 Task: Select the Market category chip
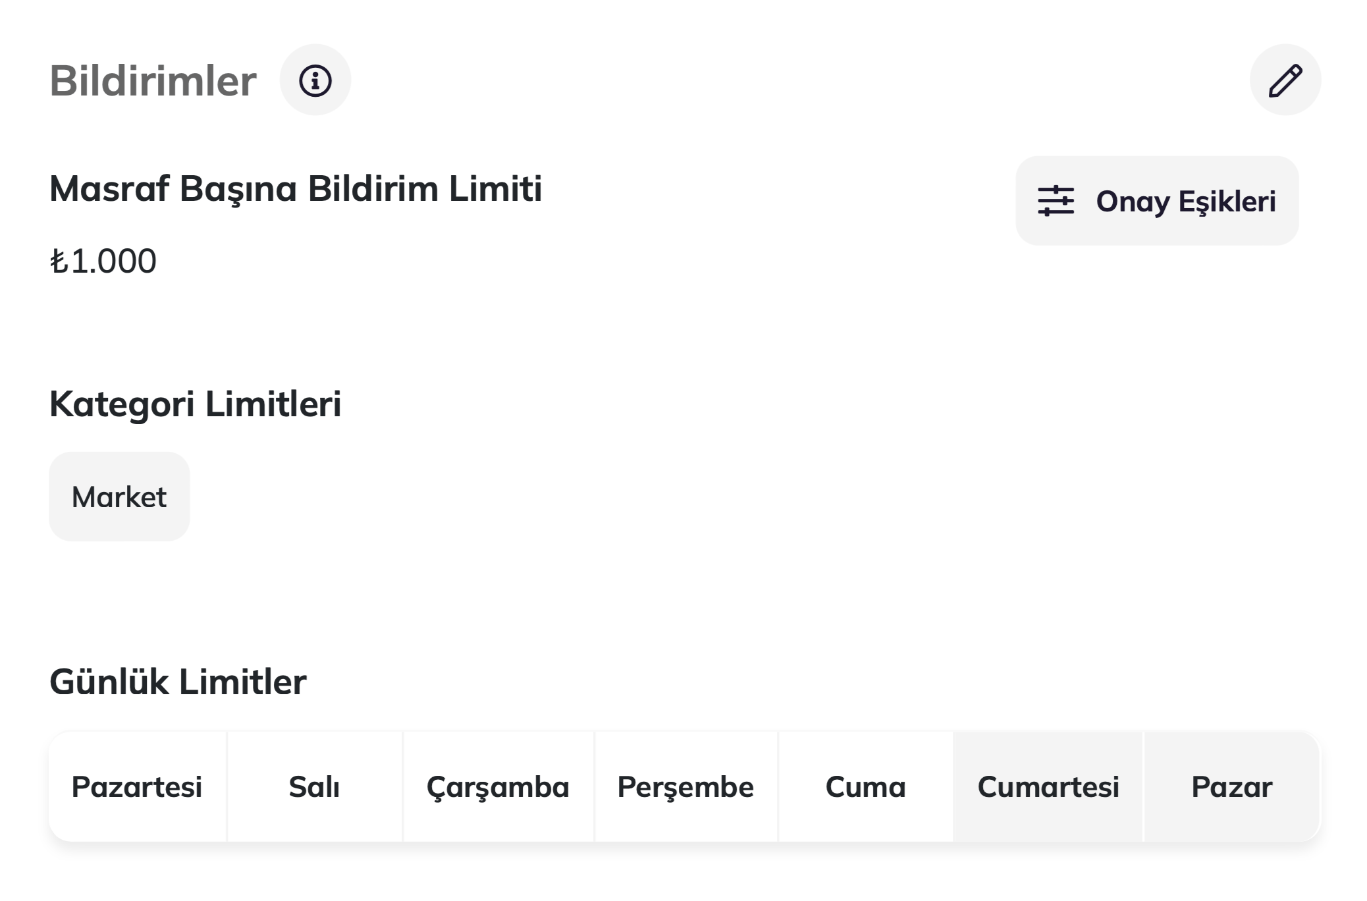(119, 497)
